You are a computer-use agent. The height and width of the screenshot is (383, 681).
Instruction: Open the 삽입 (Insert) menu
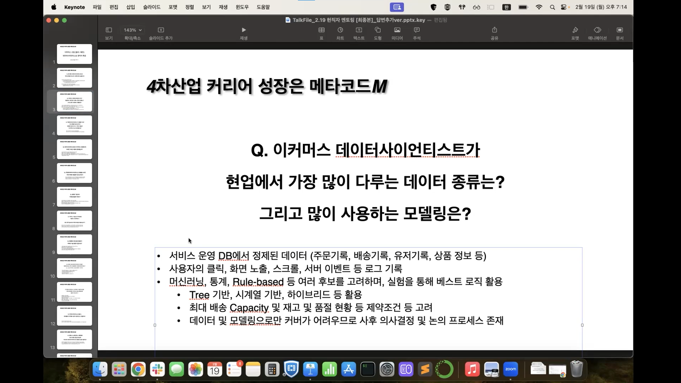(131, 7)
